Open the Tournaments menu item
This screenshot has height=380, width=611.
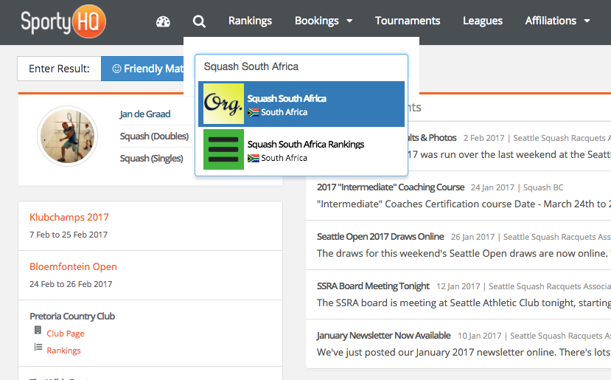pos(408,21)
